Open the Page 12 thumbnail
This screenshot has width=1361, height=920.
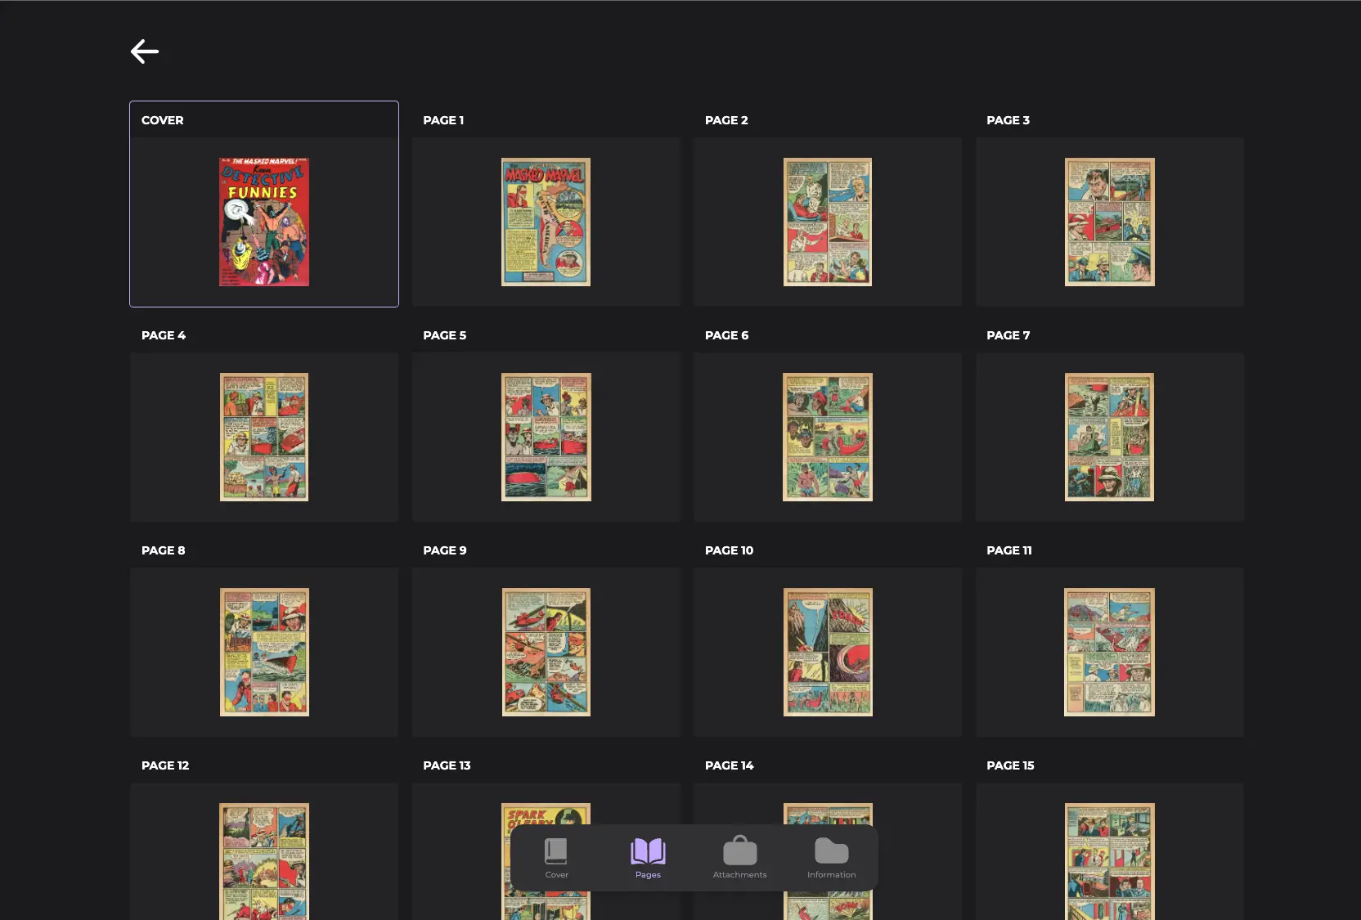click(264, 861)
